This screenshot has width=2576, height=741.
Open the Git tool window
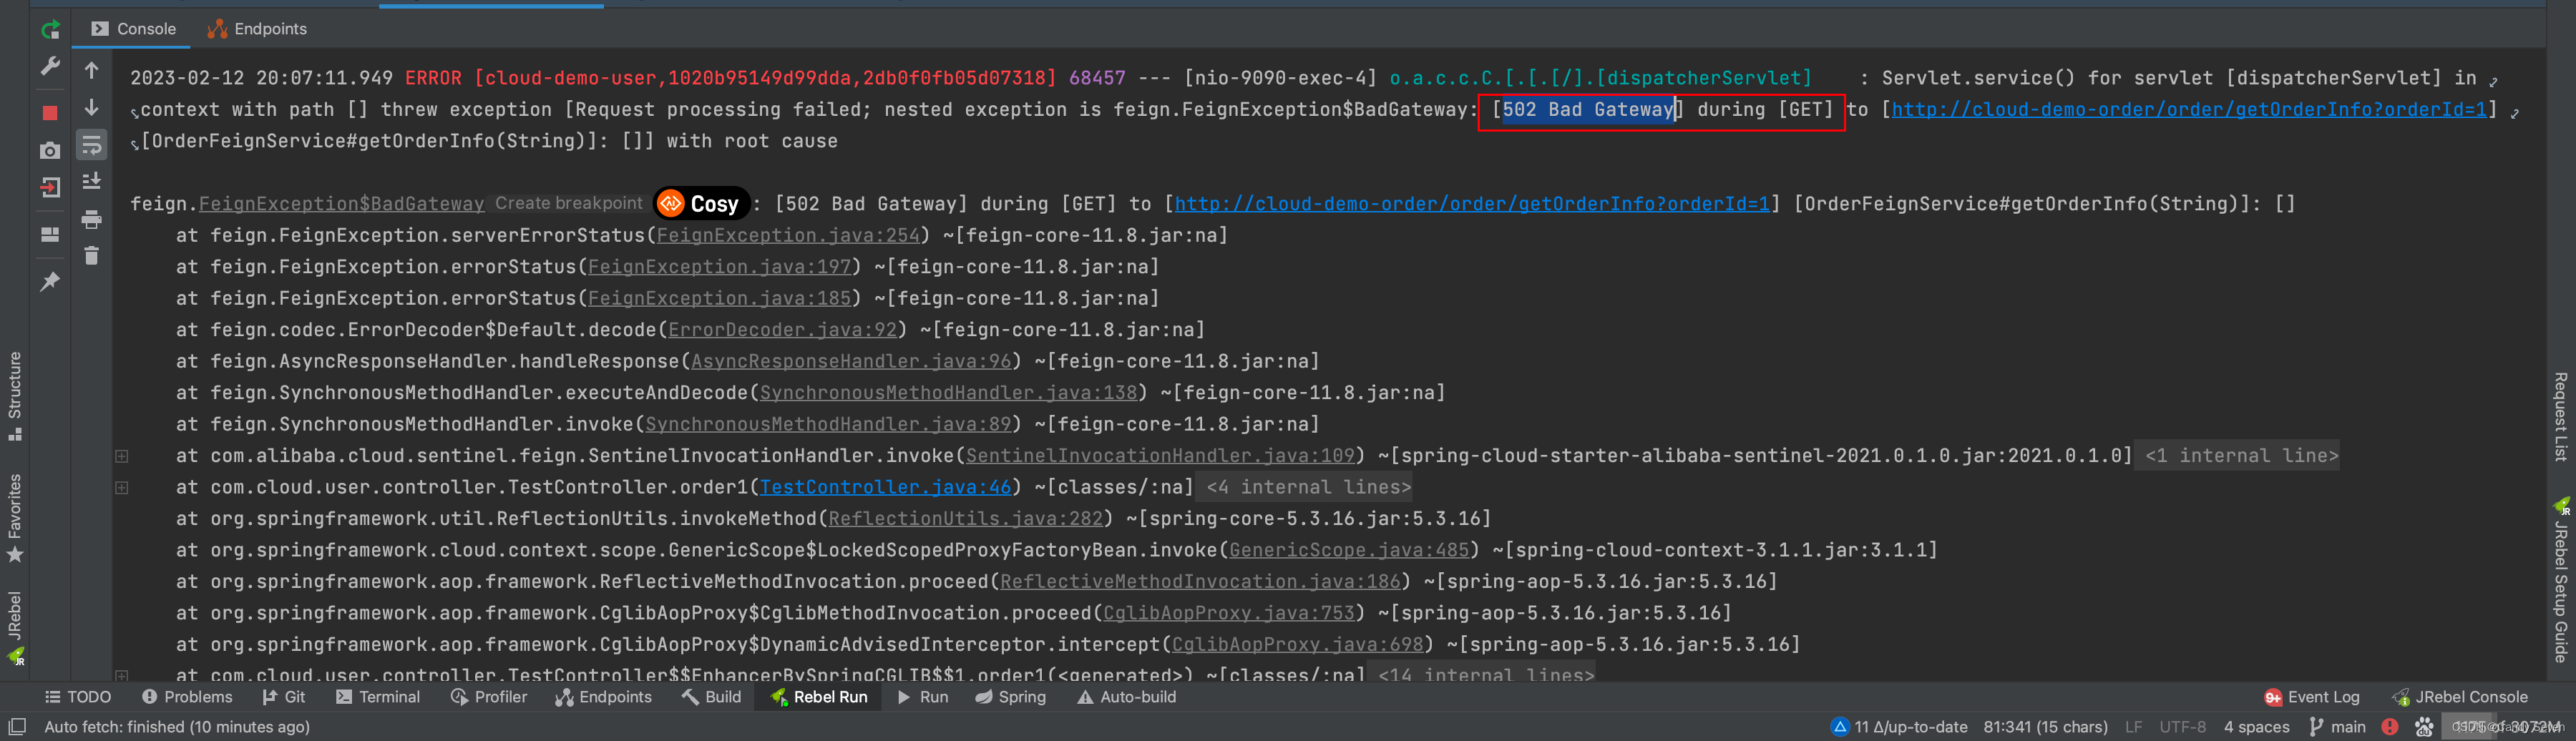pyautogui.click(x=284, y=697)
